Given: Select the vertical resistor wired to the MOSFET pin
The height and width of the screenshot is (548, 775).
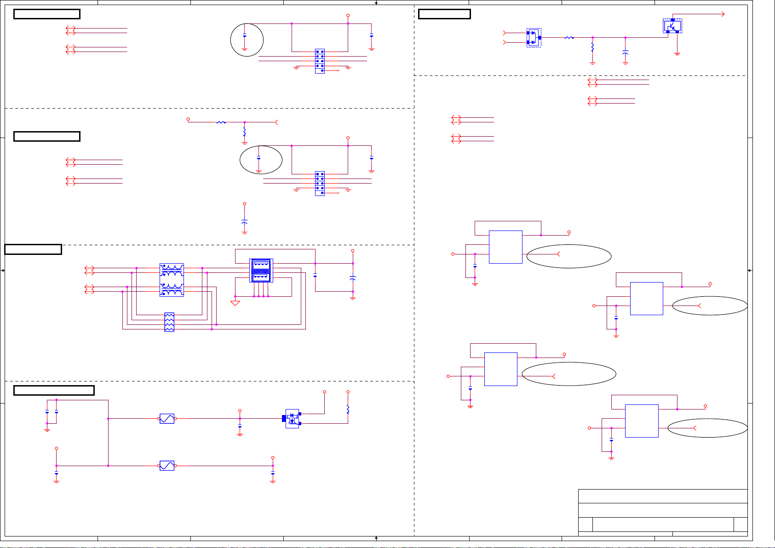Looking at the screenshot, I should click(348, 409).
